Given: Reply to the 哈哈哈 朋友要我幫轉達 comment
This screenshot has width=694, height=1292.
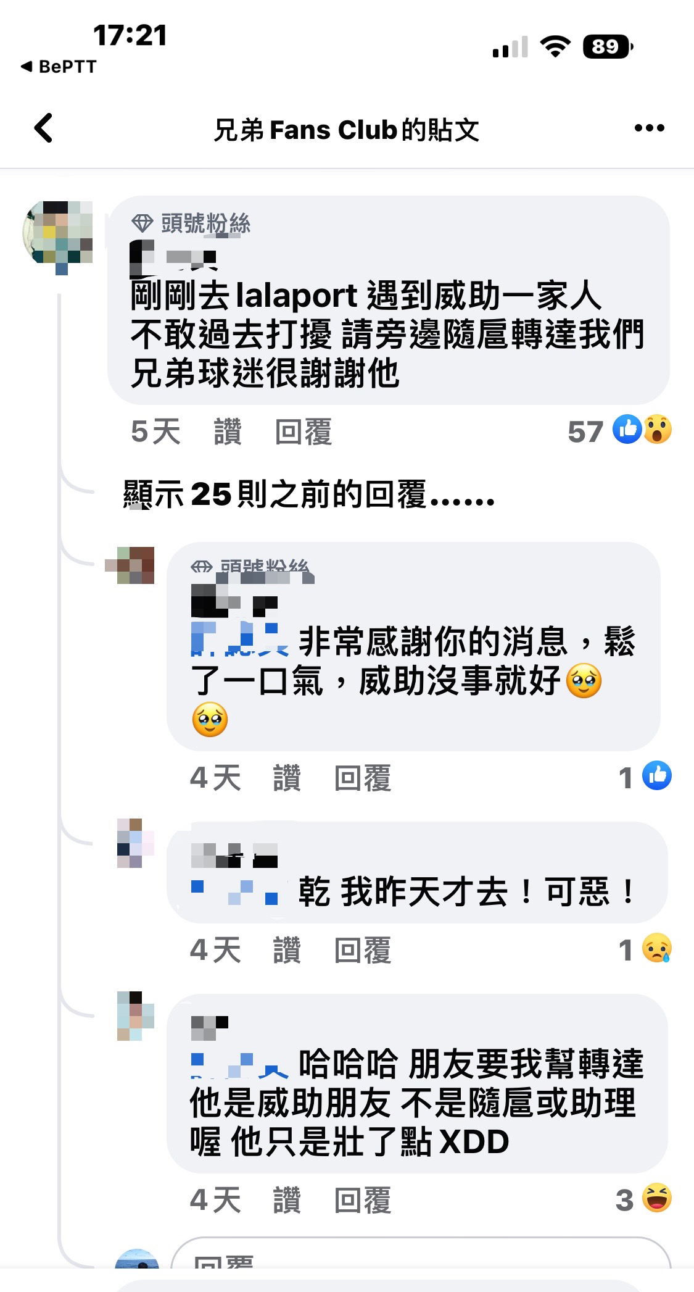Looking at the screenshot, I should (362, 1200).
